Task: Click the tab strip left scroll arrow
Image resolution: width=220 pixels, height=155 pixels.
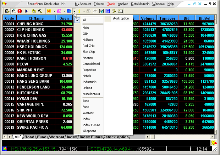Action: pos(5,137)
